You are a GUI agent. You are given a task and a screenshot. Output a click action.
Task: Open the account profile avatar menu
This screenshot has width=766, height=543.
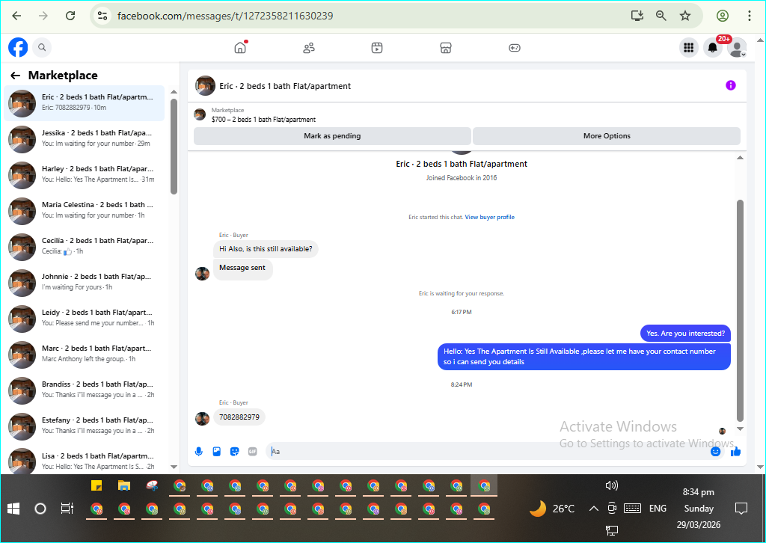coord(737,47)
